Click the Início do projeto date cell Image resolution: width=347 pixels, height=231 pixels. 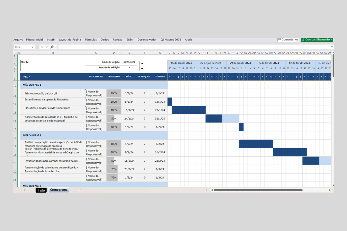(129, 62)
